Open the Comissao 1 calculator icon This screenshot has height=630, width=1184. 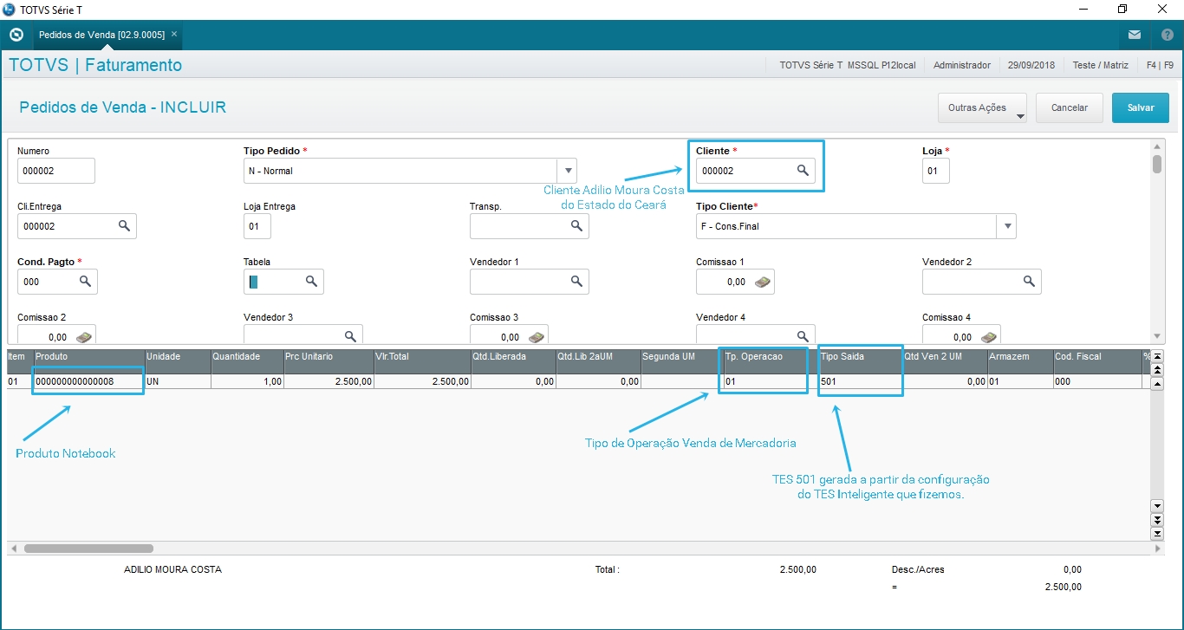point(763,282)
